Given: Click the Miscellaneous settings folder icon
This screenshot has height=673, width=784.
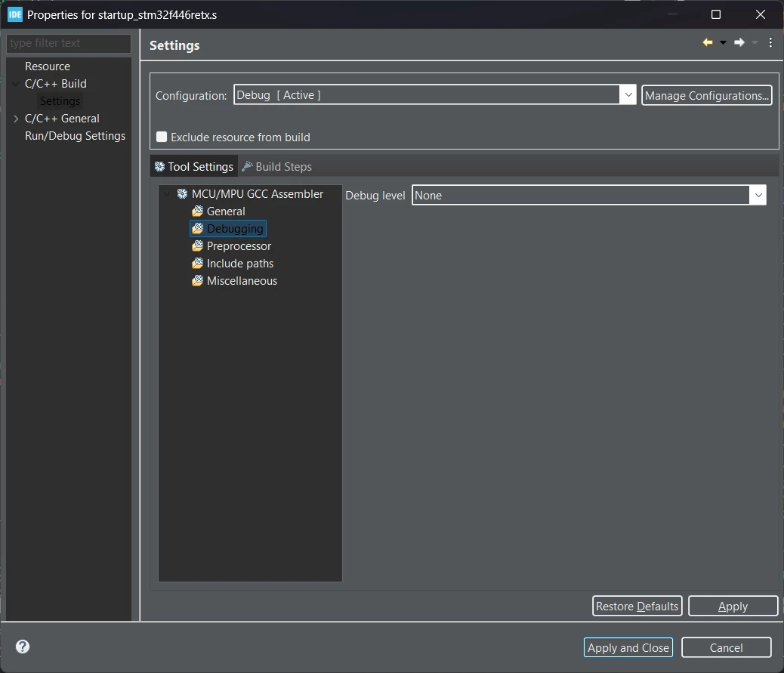Looking at the screenshot, I should click(x=197, y=281).
